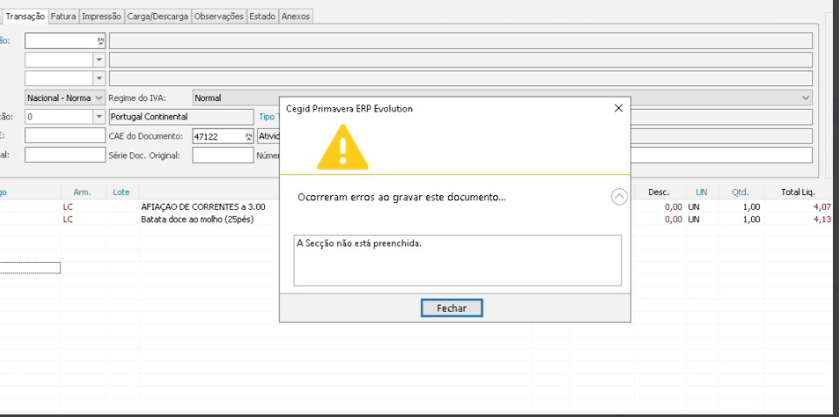839x417 pixels.
Task: Open the Impressão tab
Action: click(x=101, y=17)
